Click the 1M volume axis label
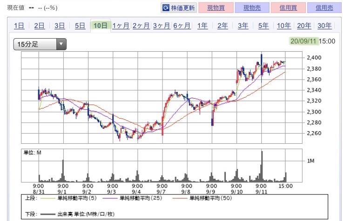This screenshot has width=345, height=221. point(311,161)
